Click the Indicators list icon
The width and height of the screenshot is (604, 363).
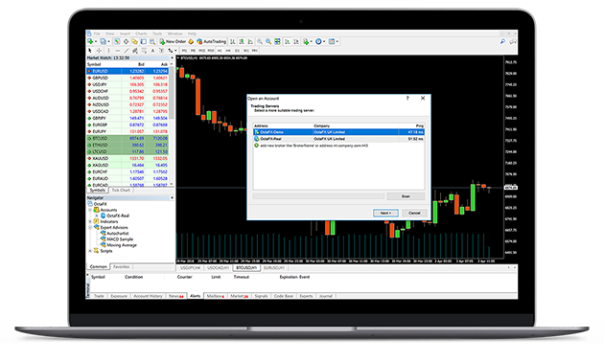click(x=306, y=41)
